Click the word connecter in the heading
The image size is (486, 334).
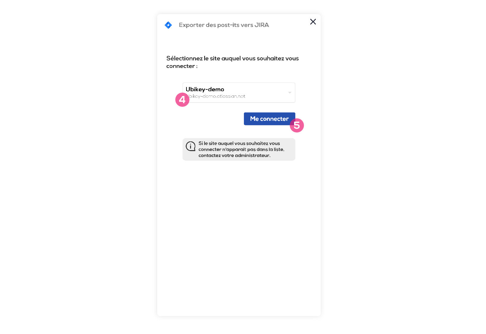[x=181, y=66]
